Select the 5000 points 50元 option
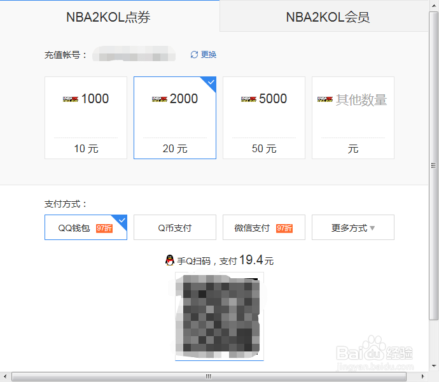This screenshot has height=382, width=439. point(264,118)
